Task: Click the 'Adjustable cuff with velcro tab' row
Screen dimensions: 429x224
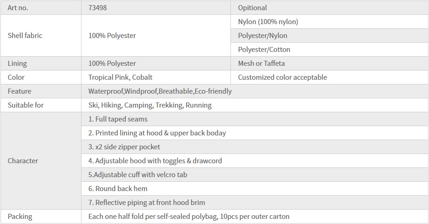Action: pyautogui.click(x=137, y=175)
